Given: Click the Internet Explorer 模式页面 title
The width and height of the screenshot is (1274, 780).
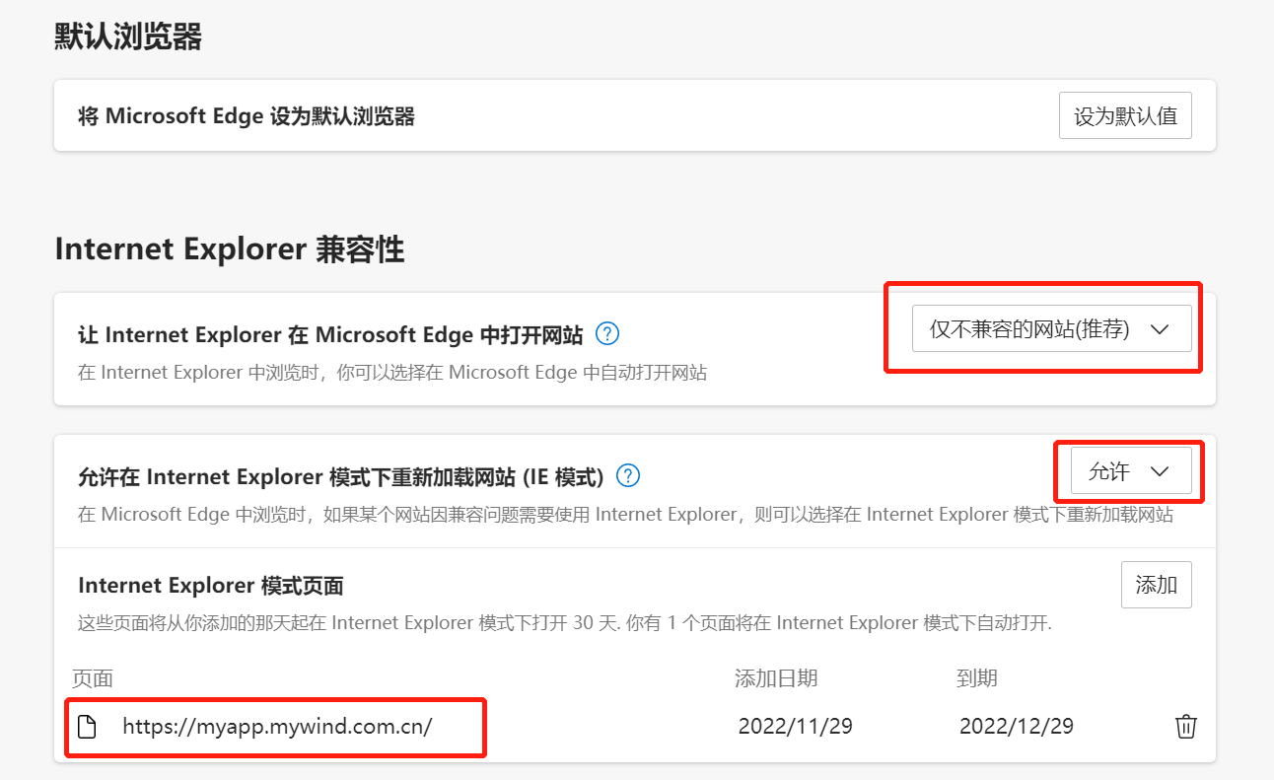Looking at the screenshot, I should [x=210, y=586].
